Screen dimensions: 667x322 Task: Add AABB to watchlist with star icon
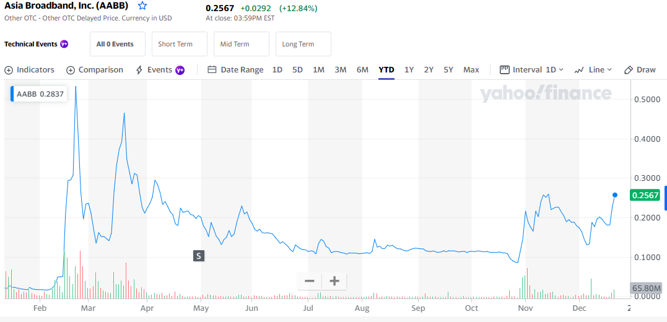click(143, 6)
